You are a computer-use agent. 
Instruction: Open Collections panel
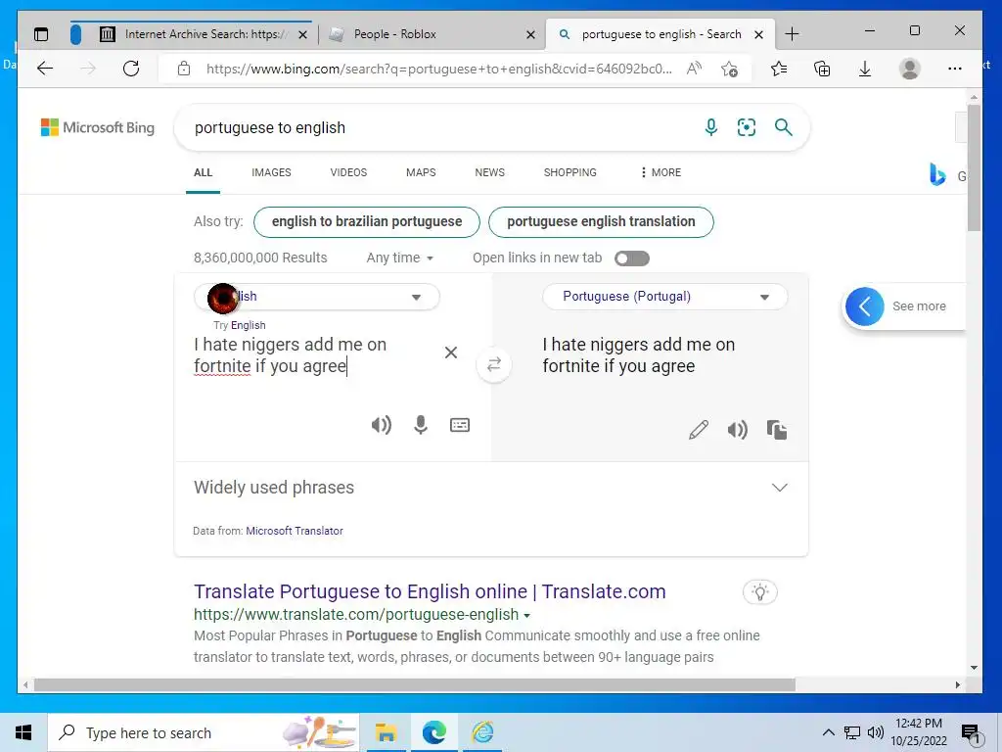(x=822, y=69)
